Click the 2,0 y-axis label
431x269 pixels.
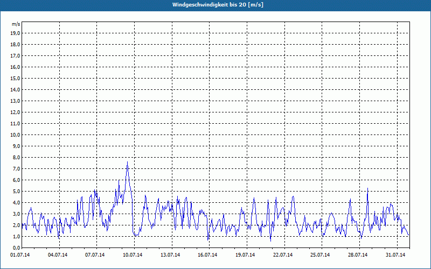tap(16, 225)
